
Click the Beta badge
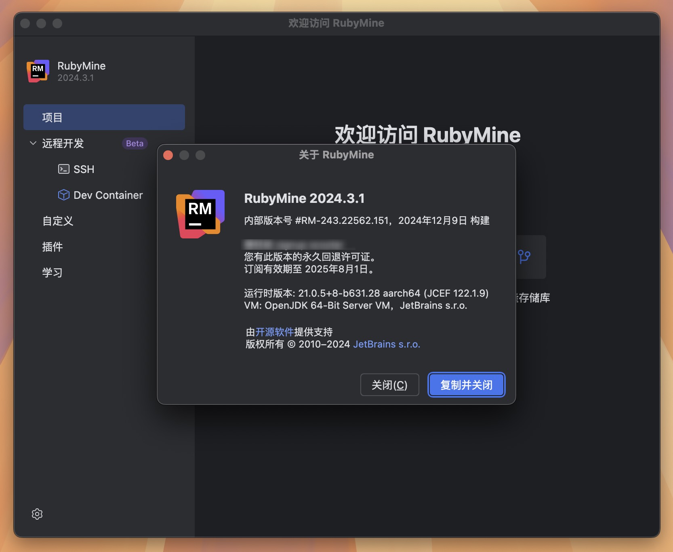click(135, 143)
